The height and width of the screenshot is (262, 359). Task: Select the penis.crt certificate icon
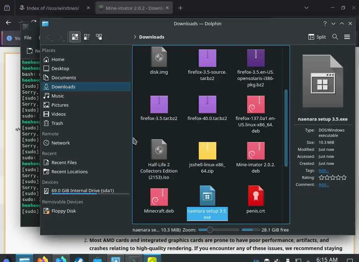pyautogui.click(x=256, y=196)
